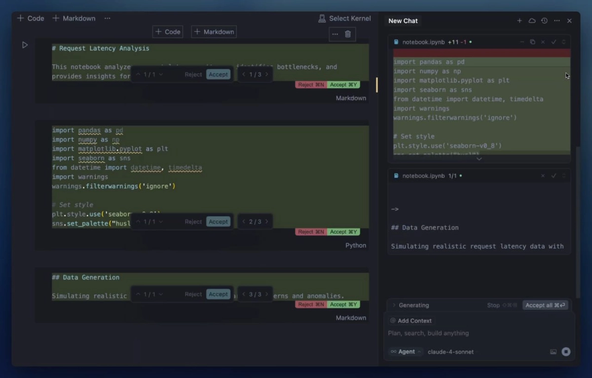Open the Python cell language picker
Image resolution: width=592 pixels, height=378 pixels.
click(356, 245)
